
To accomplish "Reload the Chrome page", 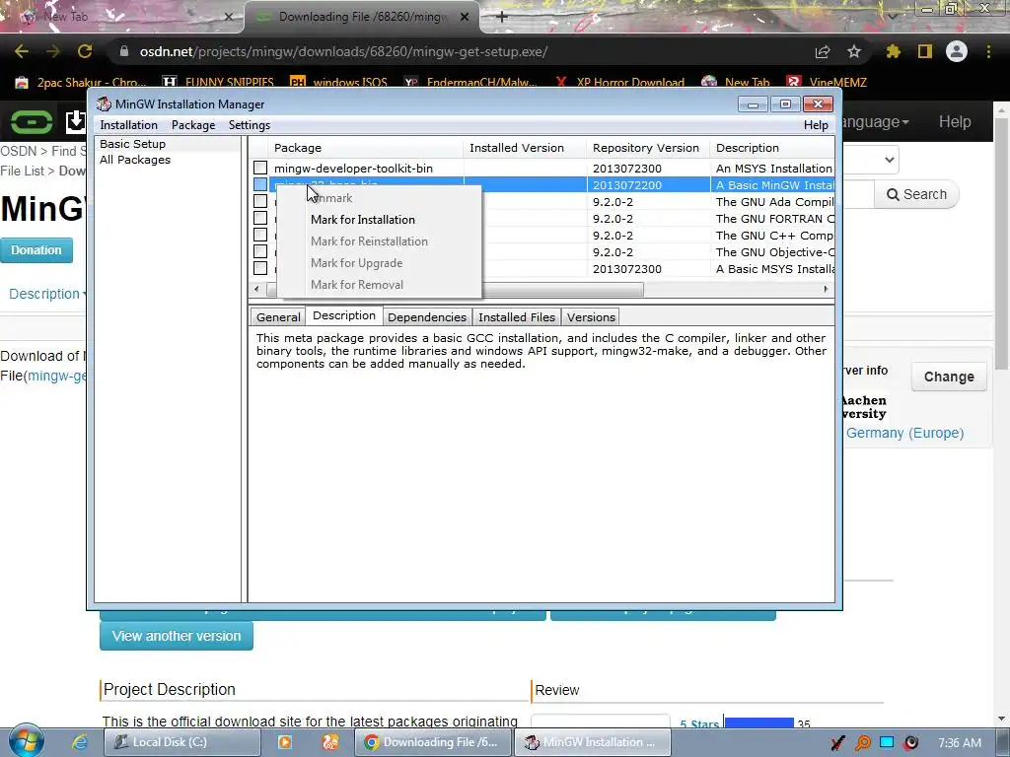I will 85,51.
